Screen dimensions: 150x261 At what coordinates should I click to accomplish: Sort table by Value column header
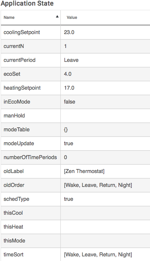[x=72, y=18]
